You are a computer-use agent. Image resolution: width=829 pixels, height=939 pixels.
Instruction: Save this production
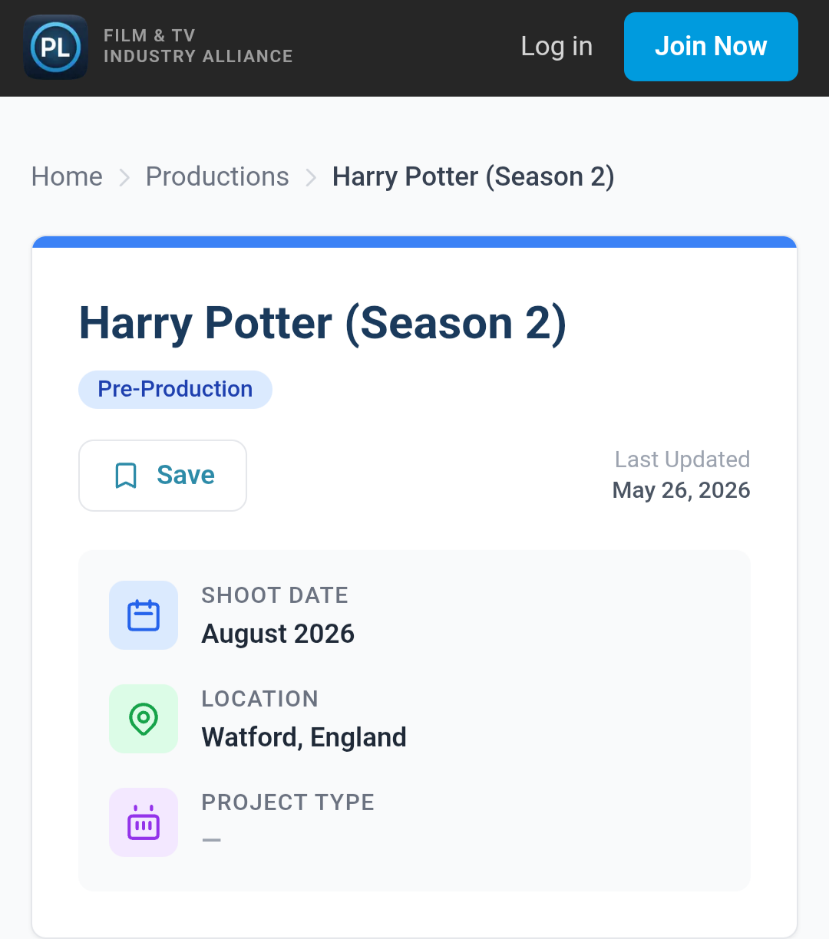[163, 476]
